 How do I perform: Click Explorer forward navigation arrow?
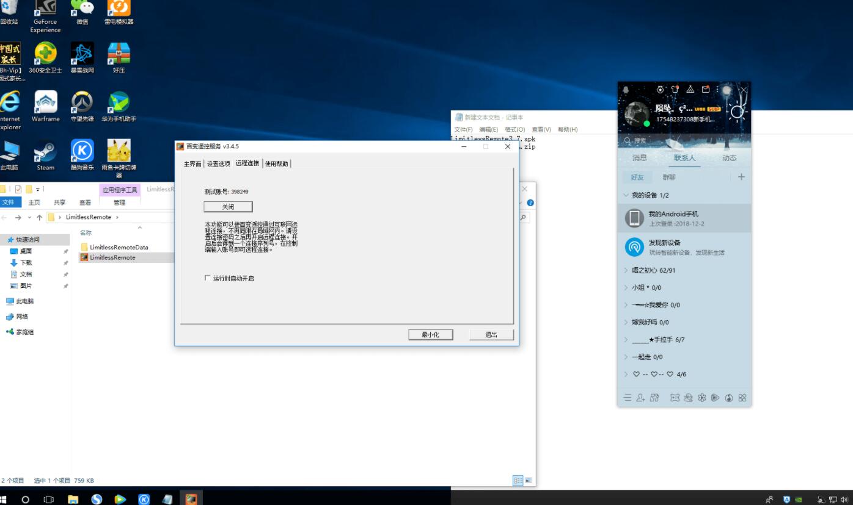pos(18,218)
